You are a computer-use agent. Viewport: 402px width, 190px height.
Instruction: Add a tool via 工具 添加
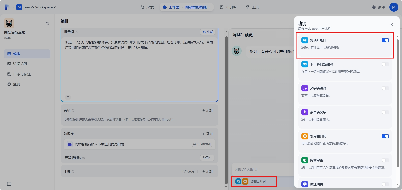[x=207, y=171]
